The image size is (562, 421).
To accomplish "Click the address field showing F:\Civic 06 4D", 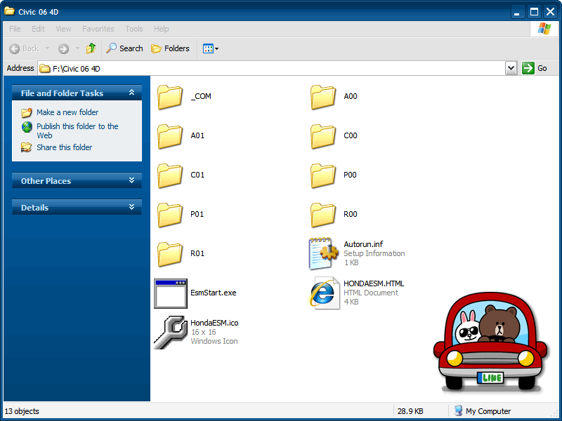I will [271, 68].
